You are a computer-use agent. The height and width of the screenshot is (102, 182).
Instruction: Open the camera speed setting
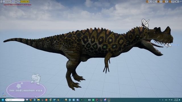click(x=177, y=1)
